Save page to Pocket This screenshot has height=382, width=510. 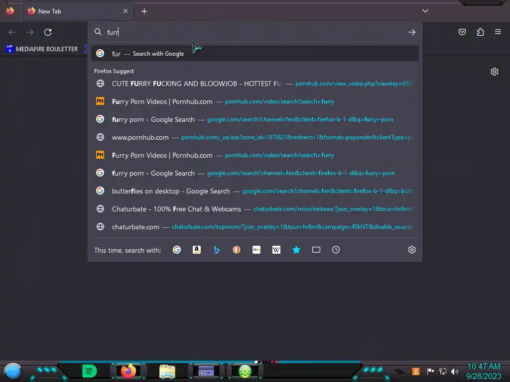click(x=462, y=32)
